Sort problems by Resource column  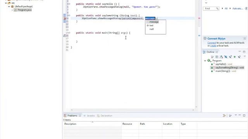pyautogui.click(x=130, y=124)
